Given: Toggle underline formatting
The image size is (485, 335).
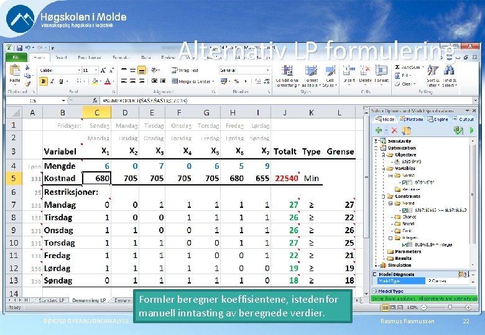Looking at the screenshot, I should pos(61,81).
